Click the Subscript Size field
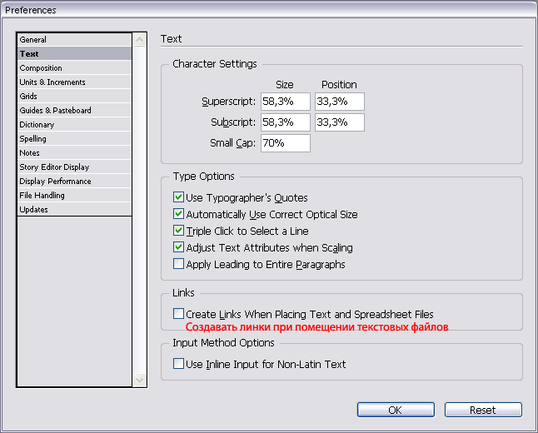Screen dimensions: 538x433 [x=286, y=122]
